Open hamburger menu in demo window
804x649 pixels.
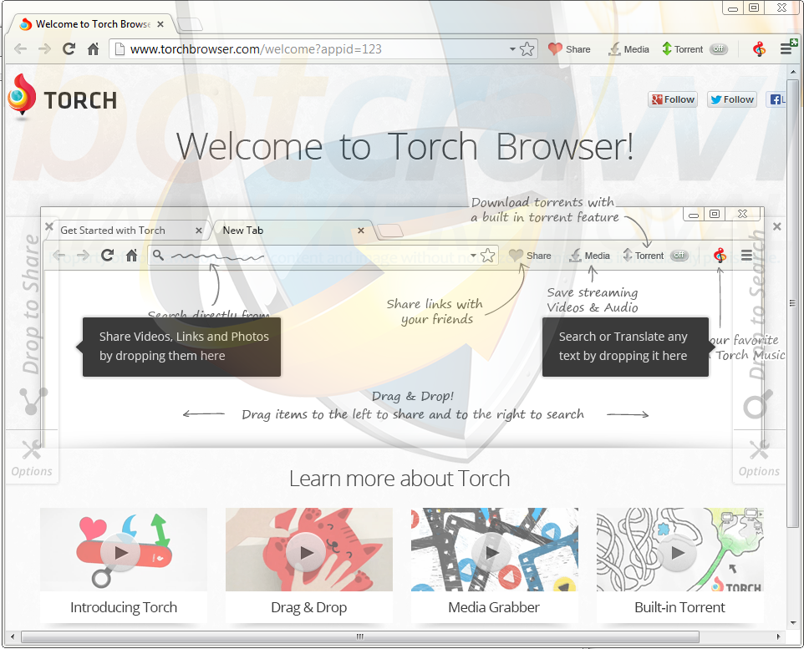(x=746, y=256)
